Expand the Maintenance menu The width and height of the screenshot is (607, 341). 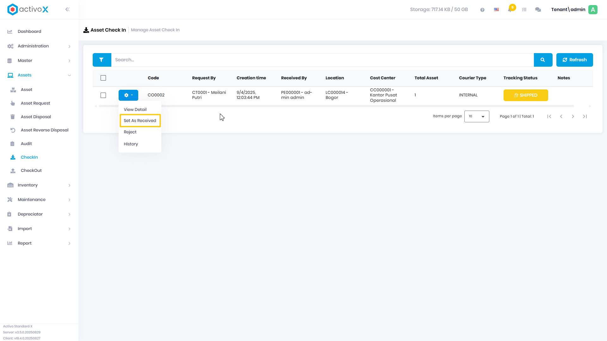69,200
